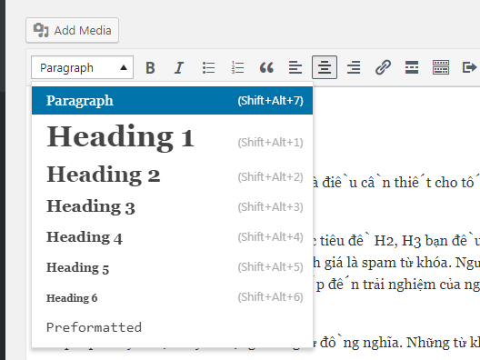This screenshot has height=360, width=480.
Task: Align text left
Action: tap(295, 67)
